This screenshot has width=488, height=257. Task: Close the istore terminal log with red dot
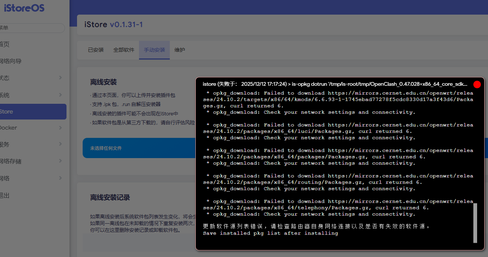point(477,84)
